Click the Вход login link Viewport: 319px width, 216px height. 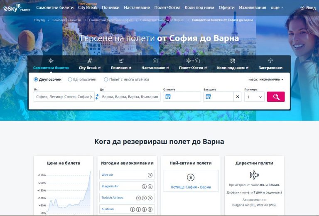click(x=308, y=7)
